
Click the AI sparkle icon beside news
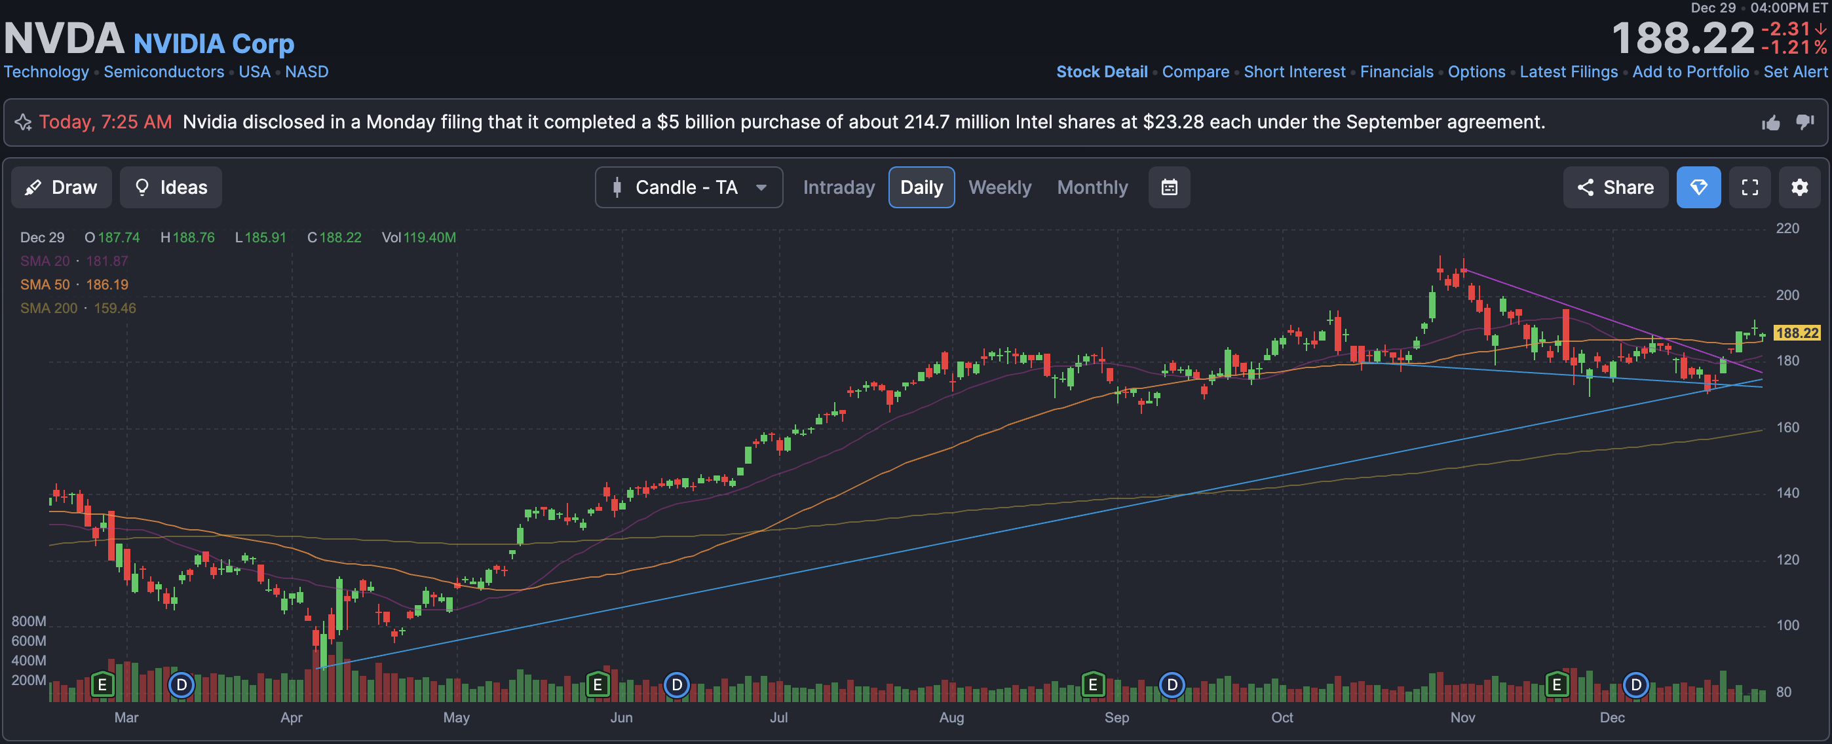pos(23,122)
